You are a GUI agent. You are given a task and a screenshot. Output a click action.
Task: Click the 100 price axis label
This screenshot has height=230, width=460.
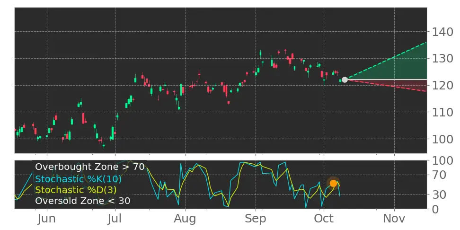click(x=442, y=139)
